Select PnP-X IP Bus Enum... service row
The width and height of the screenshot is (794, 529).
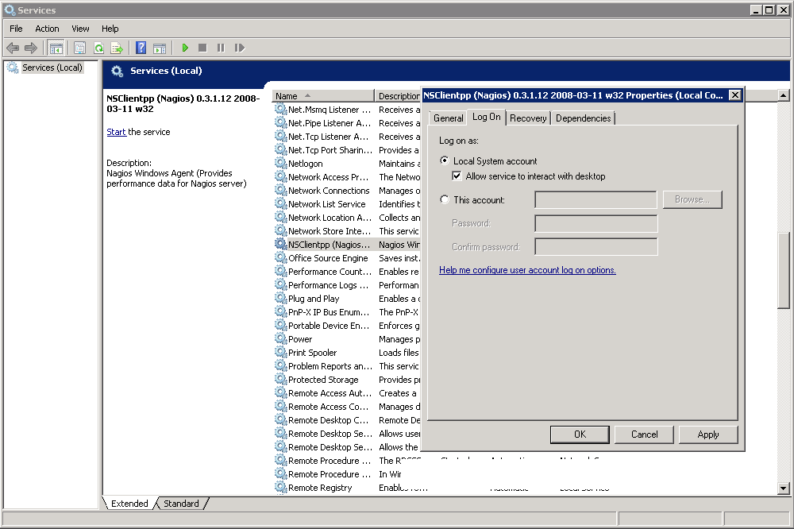[348, 312]
